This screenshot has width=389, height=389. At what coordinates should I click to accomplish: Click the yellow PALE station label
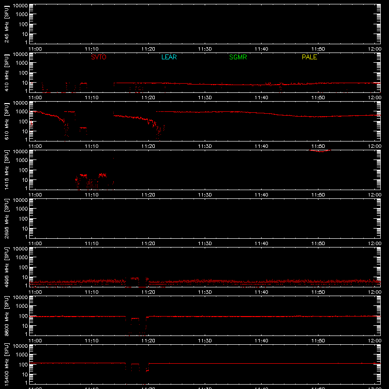click(x=309, y=57)
